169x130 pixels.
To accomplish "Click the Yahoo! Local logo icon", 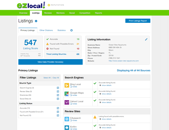I will coord(67,102).
